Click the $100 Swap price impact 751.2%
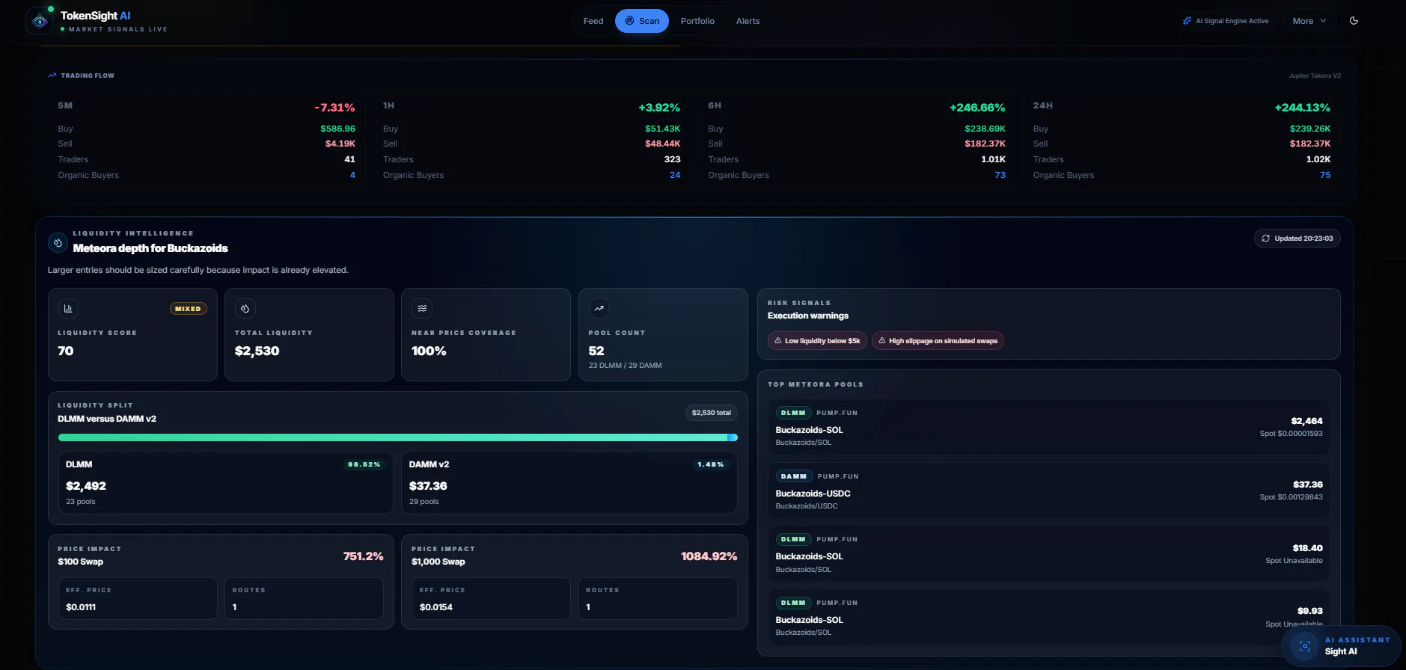 pyautogui.click(x=363, y=556)
